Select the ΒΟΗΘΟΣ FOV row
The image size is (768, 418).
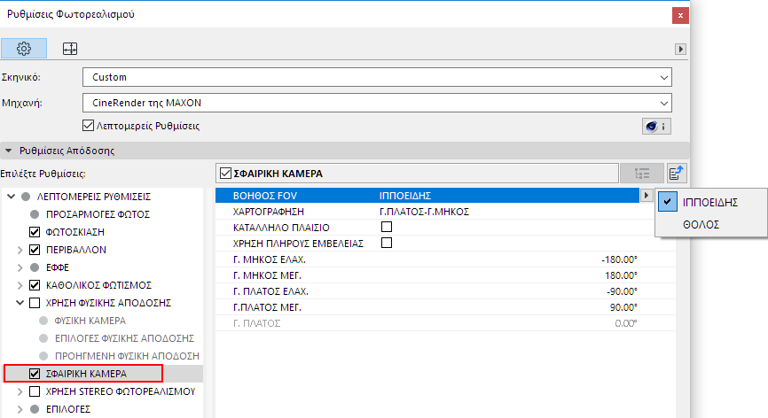coord(427,196)
